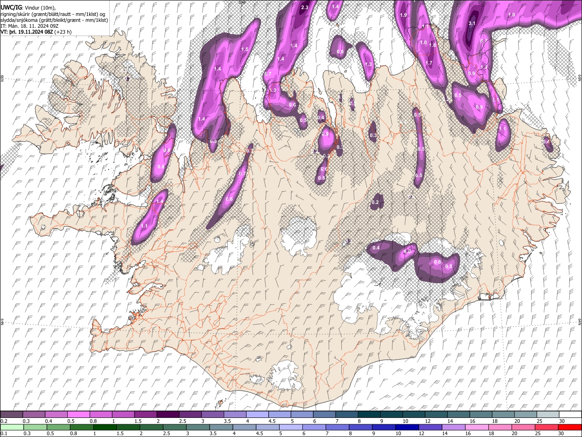Click the first 0.2–0.3 snow scale swatch
Viewport: 582px width, 437px height.
(12, 415)
